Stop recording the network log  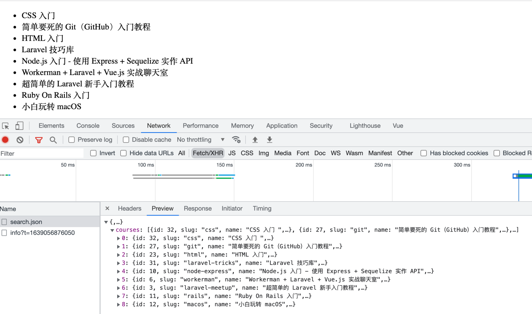pos(5,140)
